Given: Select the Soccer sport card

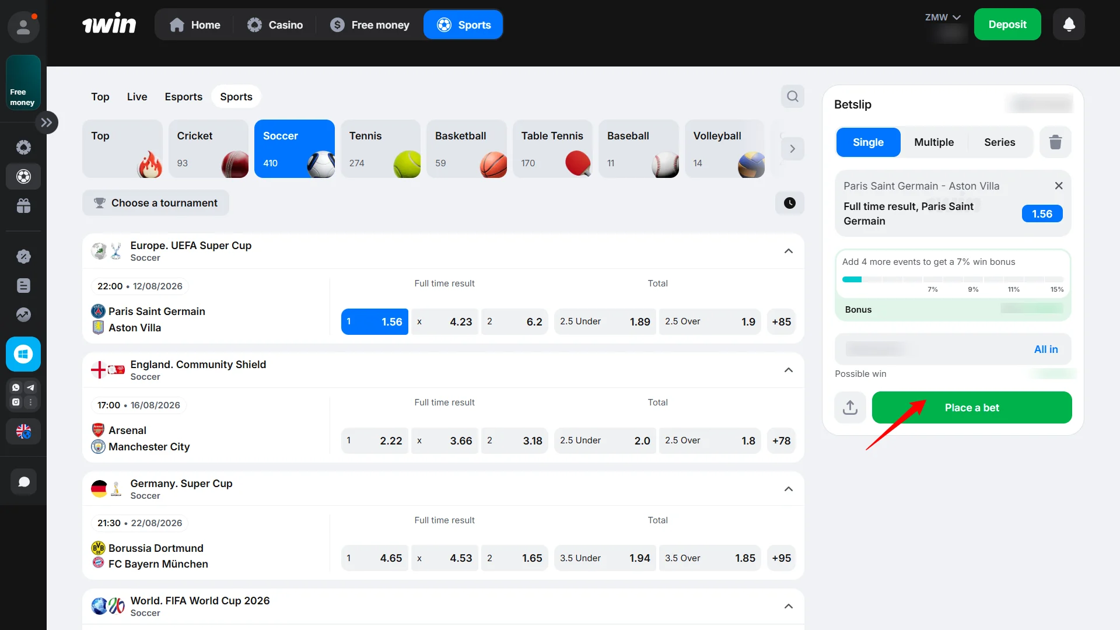Looking at the screenshot, I should click(x=295, y=149).
